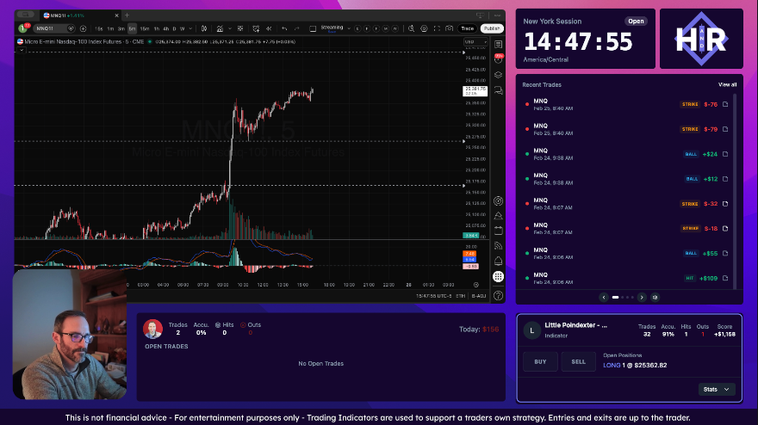Click the layout setup square icon

point(313,28)
